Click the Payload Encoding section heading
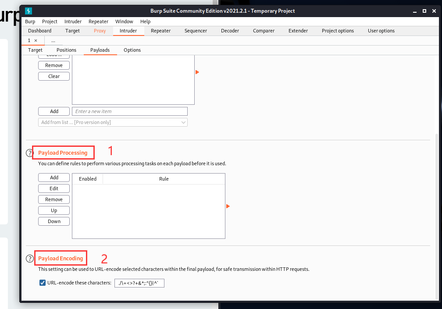442x309 pixels. tap(61, 258)
